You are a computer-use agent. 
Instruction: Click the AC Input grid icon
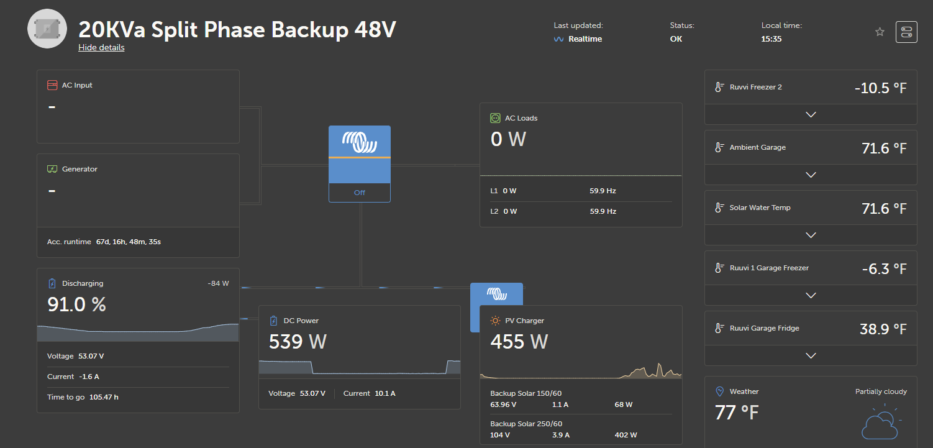[x=52, y=85]
